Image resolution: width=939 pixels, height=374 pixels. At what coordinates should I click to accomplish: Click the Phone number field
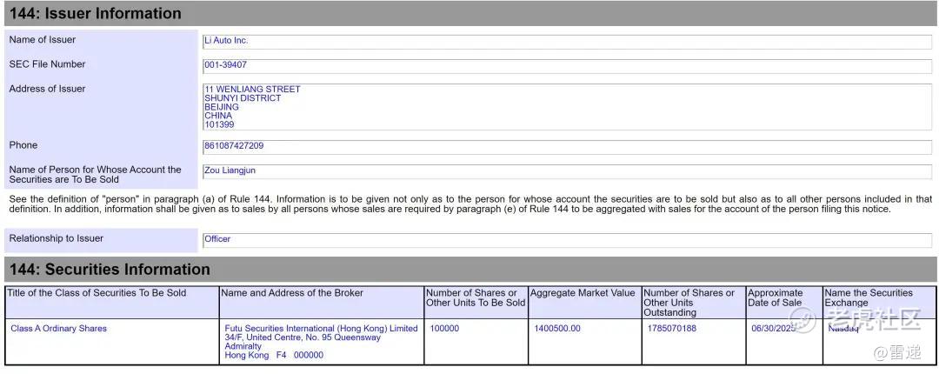point(567,147)
